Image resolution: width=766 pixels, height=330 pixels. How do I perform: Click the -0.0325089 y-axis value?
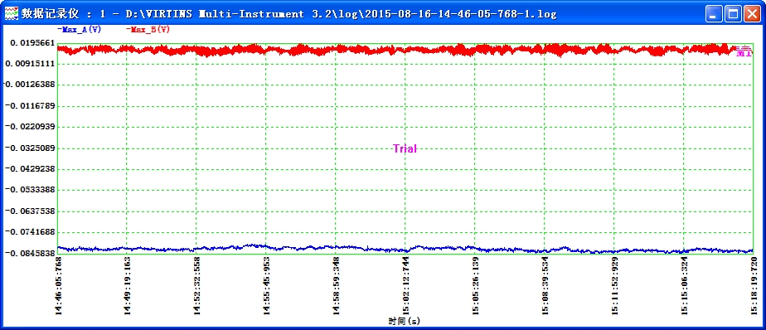click(31, 148)
